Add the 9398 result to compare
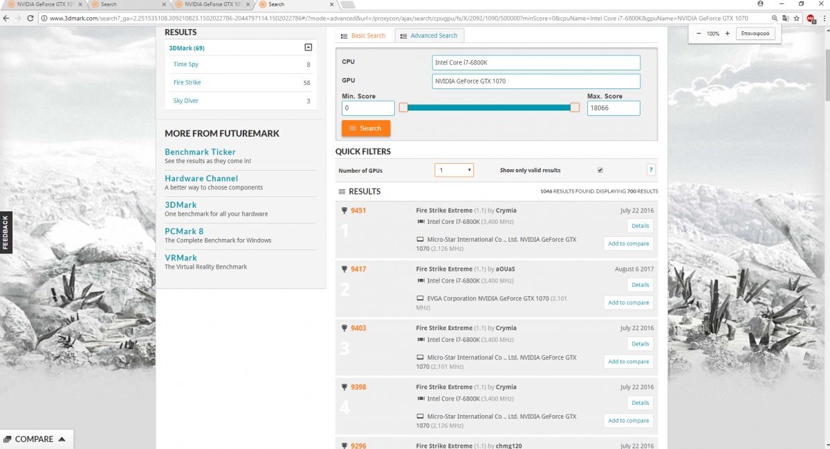 (x=628, y=421)
